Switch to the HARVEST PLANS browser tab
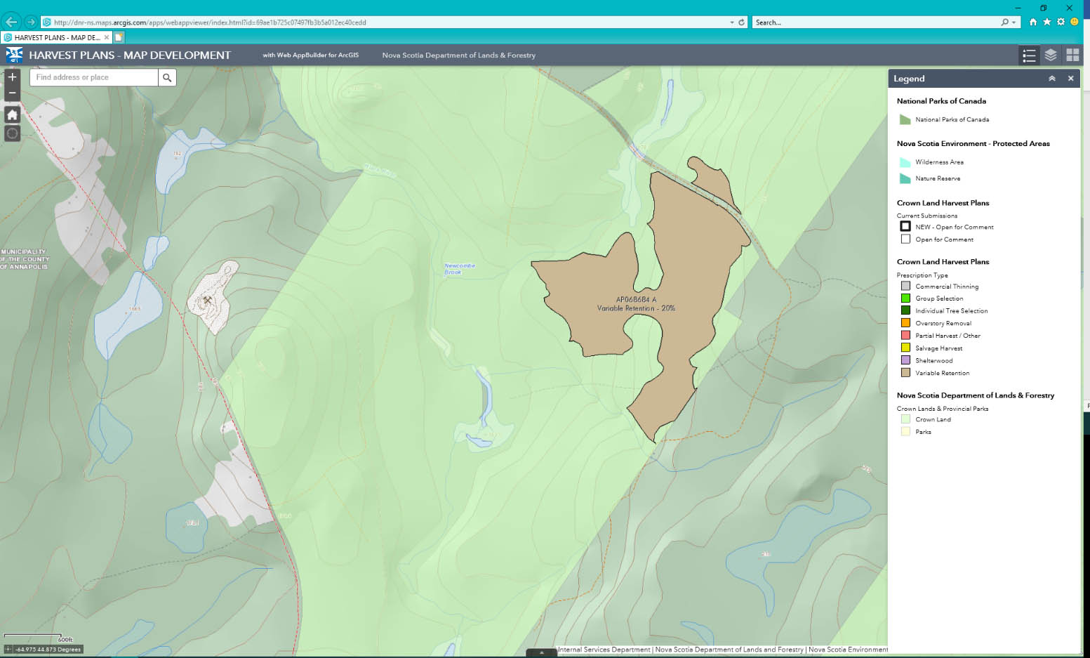Screen dimensions: 1090x658 coord(56,37)
